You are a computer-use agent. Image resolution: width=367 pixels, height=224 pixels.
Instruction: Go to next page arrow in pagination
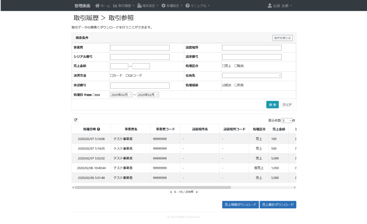[x=197, y=192]
